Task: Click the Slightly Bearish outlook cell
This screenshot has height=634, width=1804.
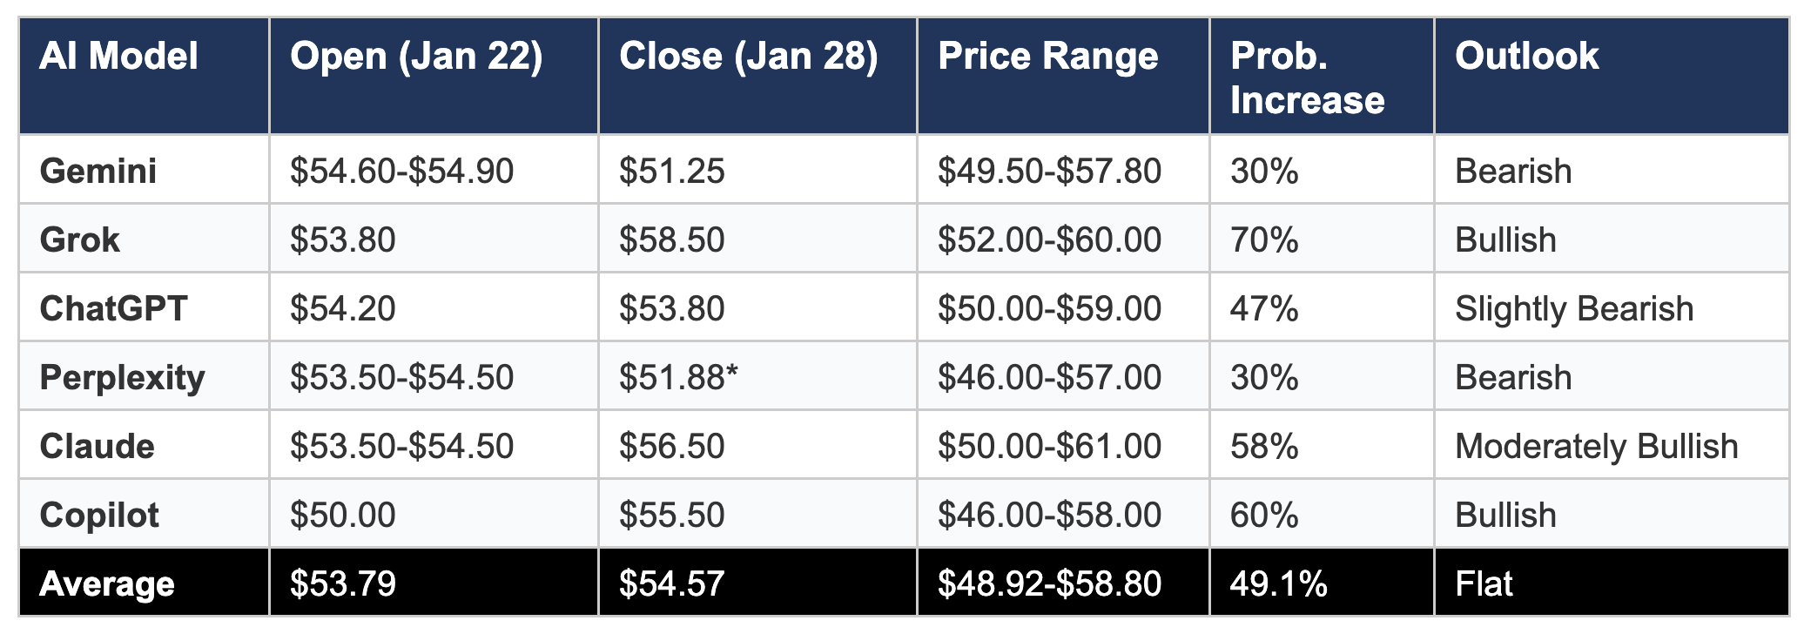Action: [x=1573, y=308]
